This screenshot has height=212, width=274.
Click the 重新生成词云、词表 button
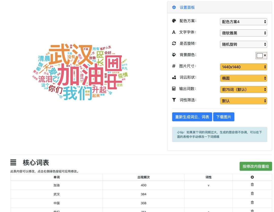click(192, 117)
